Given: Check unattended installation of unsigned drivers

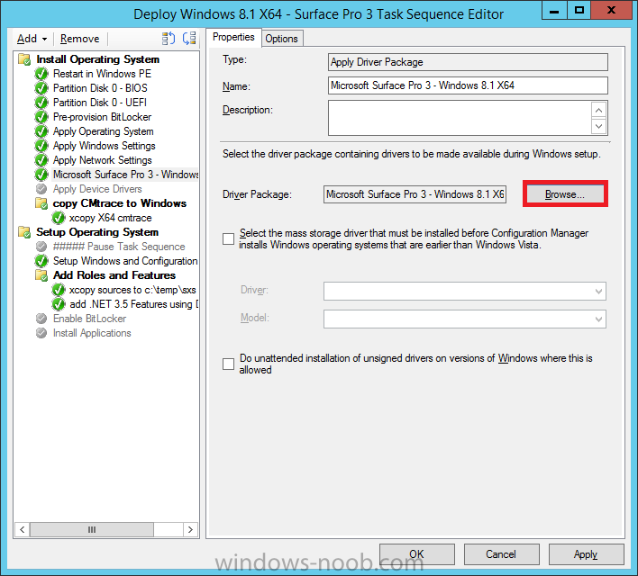Looking at the screenshot, I should [x=228, y=364].
